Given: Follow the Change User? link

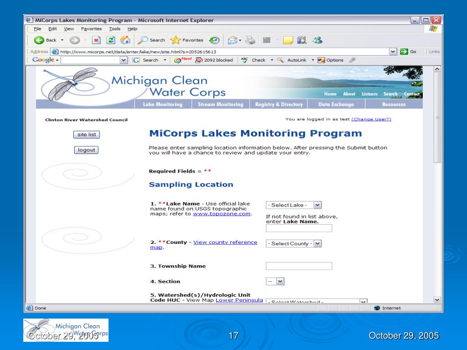Looking at the screenshot, I should [x=371, y=119].
